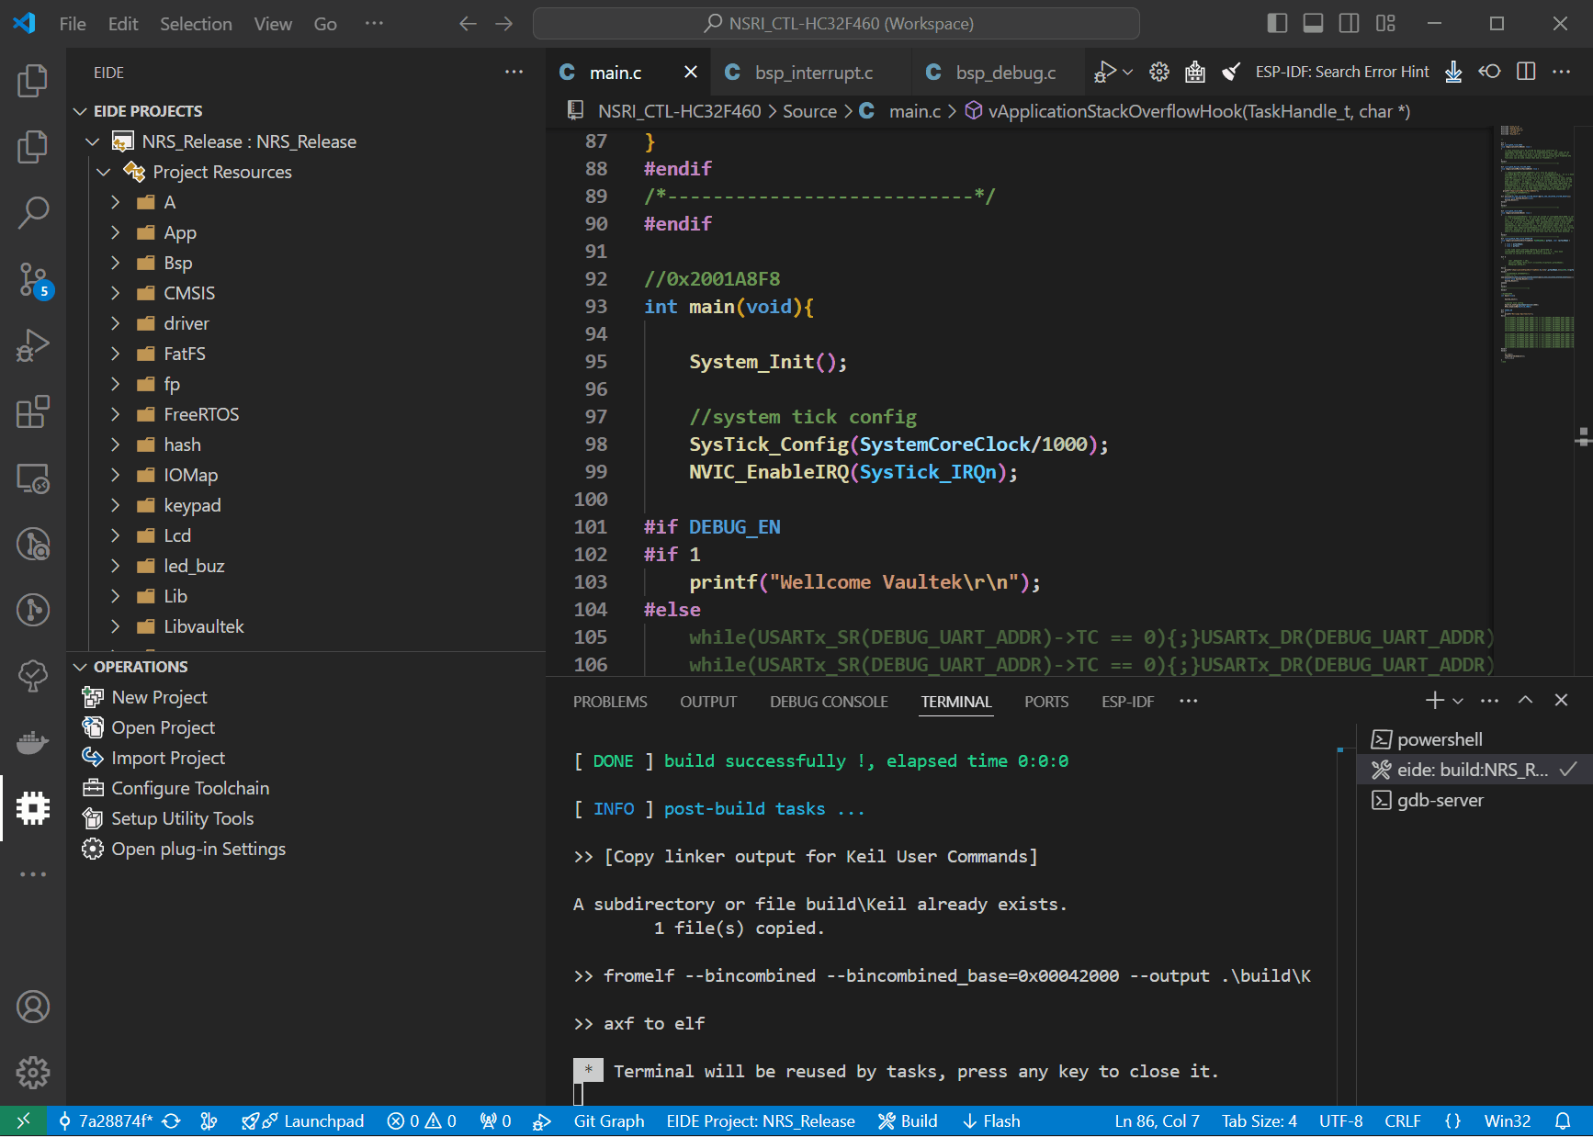Expand the FreeRTOS folder
Viewport: 1593px width, 1137px height.
tap(114, 414)
